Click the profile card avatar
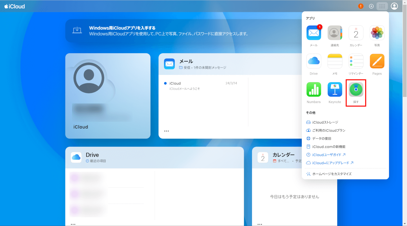 click(89, 78)
